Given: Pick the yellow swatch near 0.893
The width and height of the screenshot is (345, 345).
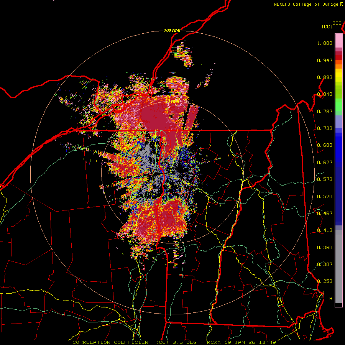Looking at the screenshot, I should pos(338,75).
